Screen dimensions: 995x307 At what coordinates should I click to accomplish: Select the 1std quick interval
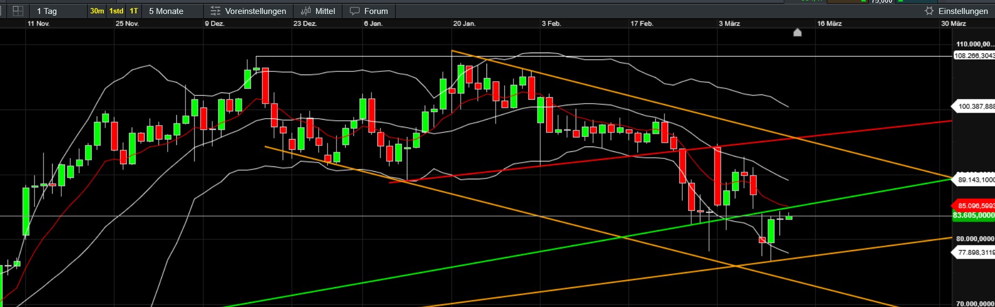(116, 11)
